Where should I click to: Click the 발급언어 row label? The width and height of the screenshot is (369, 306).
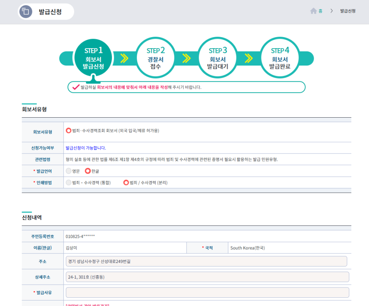tap(44, 171)
